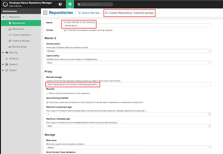This screenshot has height=154, width=223.
Task: Click the Storage section heading
Action: pos(50,135)
